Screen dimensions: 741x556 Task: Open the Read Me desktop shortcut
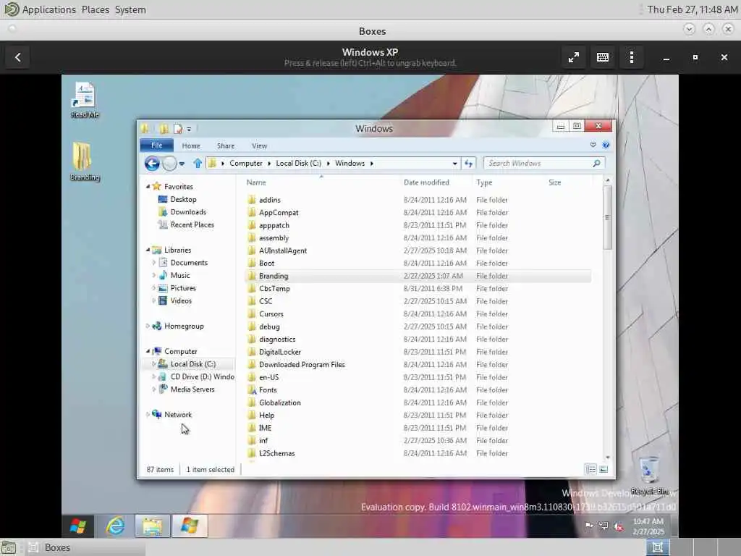pos(85,100)
